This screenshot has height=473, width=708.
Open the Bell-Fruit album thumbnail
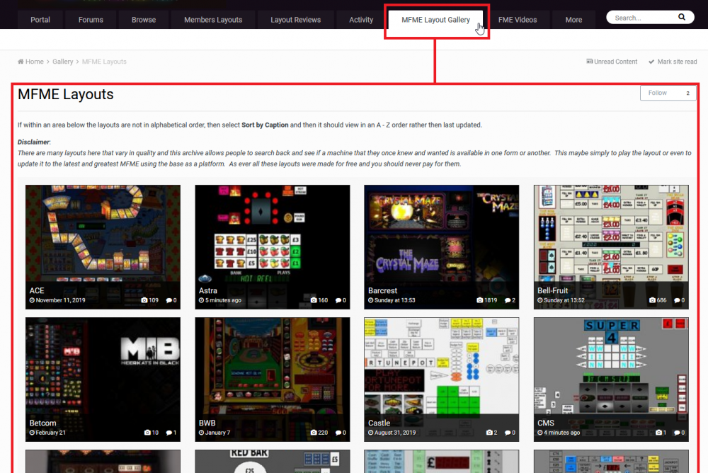tap(611, 247)
